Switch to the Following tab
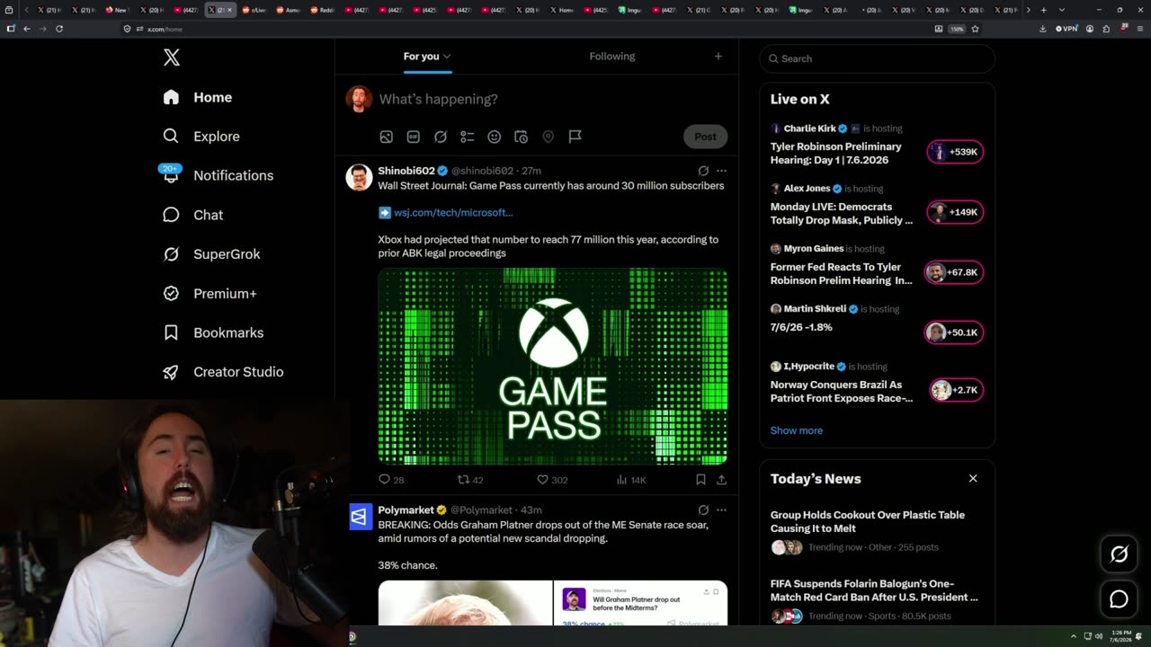 click(612, 56)
